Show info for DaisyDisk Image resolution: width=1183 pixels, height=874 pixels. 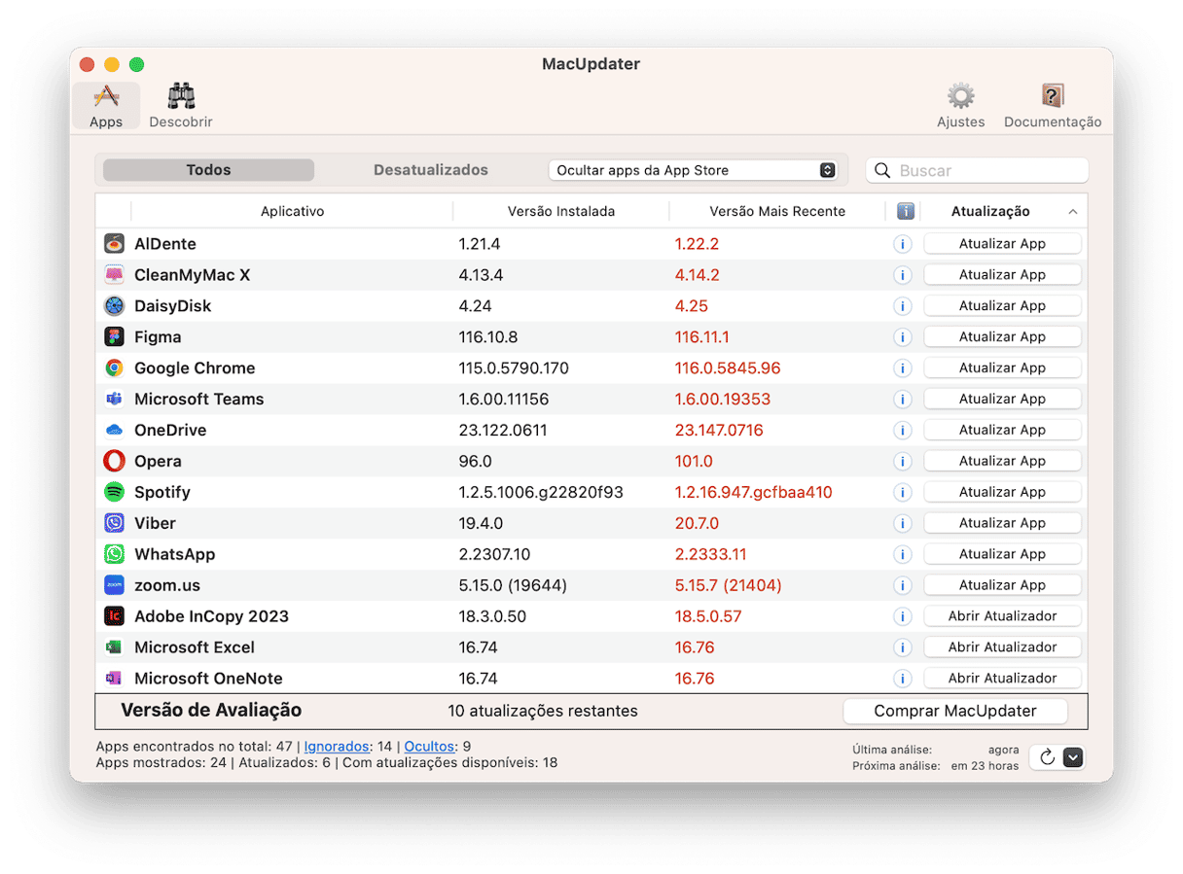point(903,306)
